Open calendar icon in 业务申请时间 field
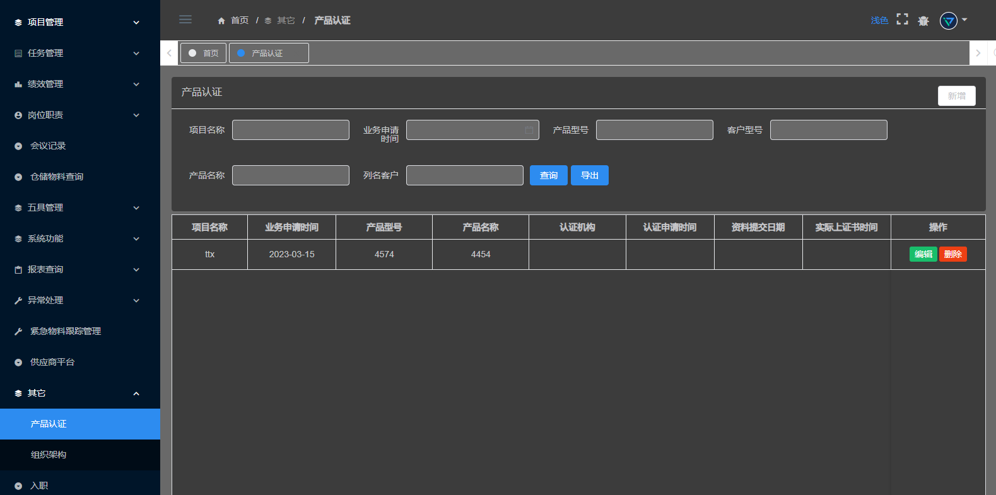996x495 pixels. (x=529, y=130)
